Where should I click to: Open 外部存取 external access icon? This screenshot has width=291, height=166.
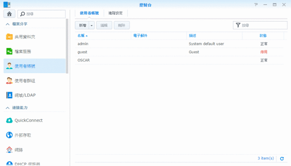click(9, 135)
